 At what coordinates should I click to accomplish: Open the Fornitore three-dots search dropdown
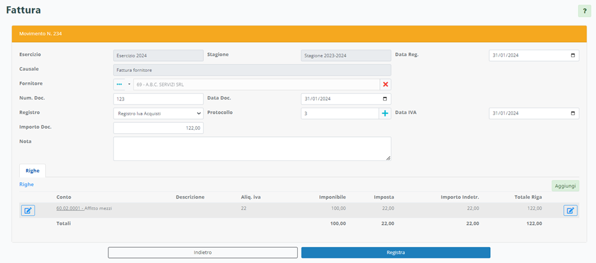(x=122, y=84)
